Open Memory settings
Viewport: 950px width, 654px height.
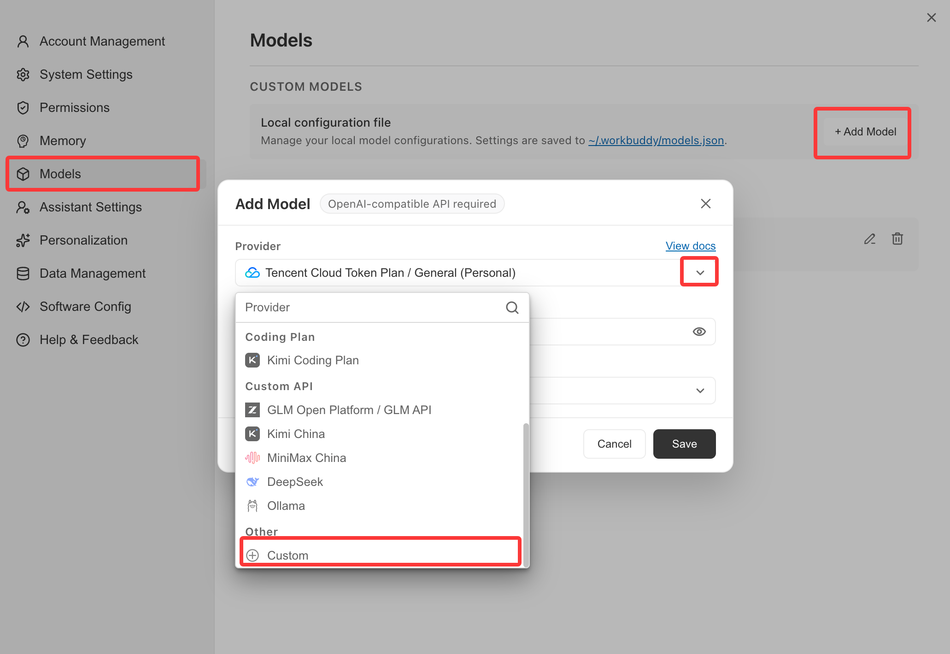coord(102,141)
